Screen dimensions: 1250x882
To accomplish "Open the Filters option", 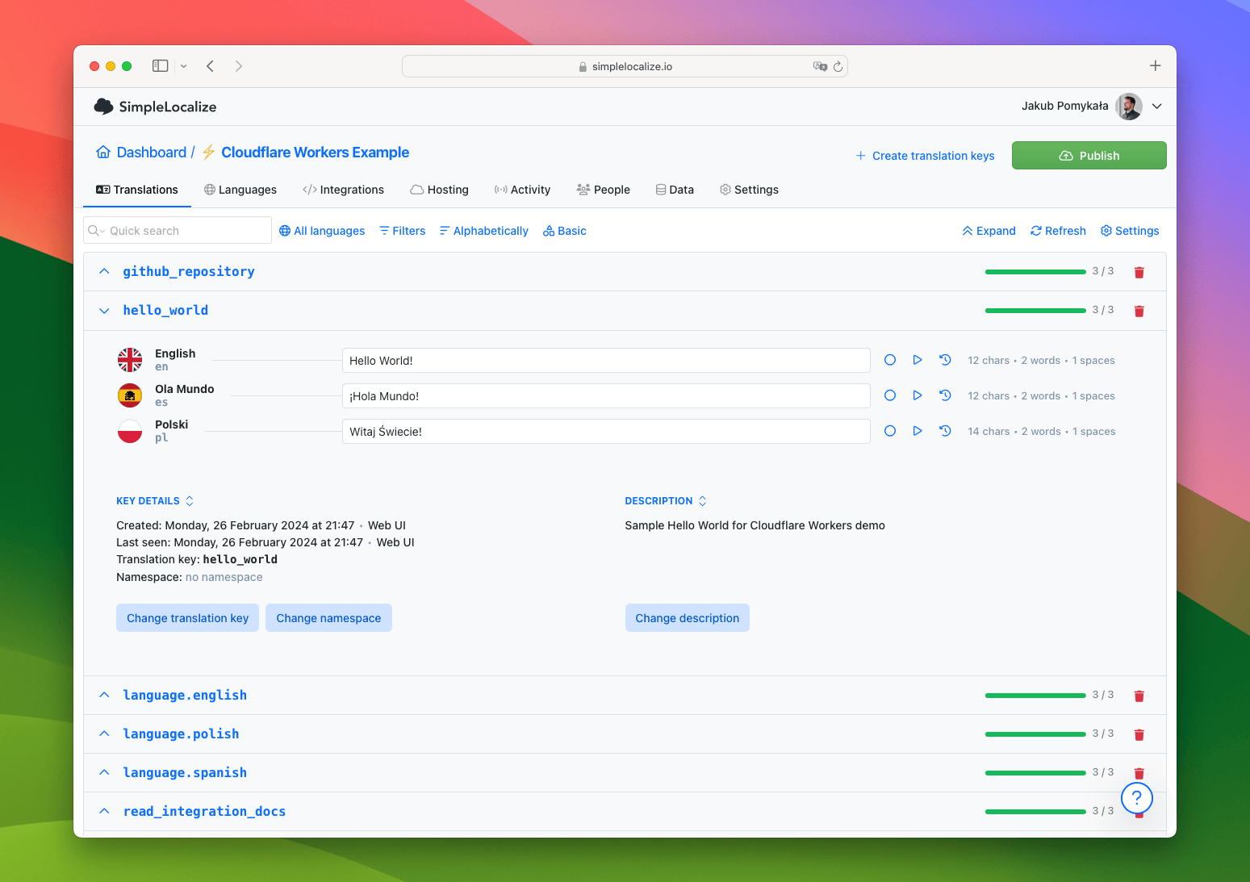I will click(402, 231).
